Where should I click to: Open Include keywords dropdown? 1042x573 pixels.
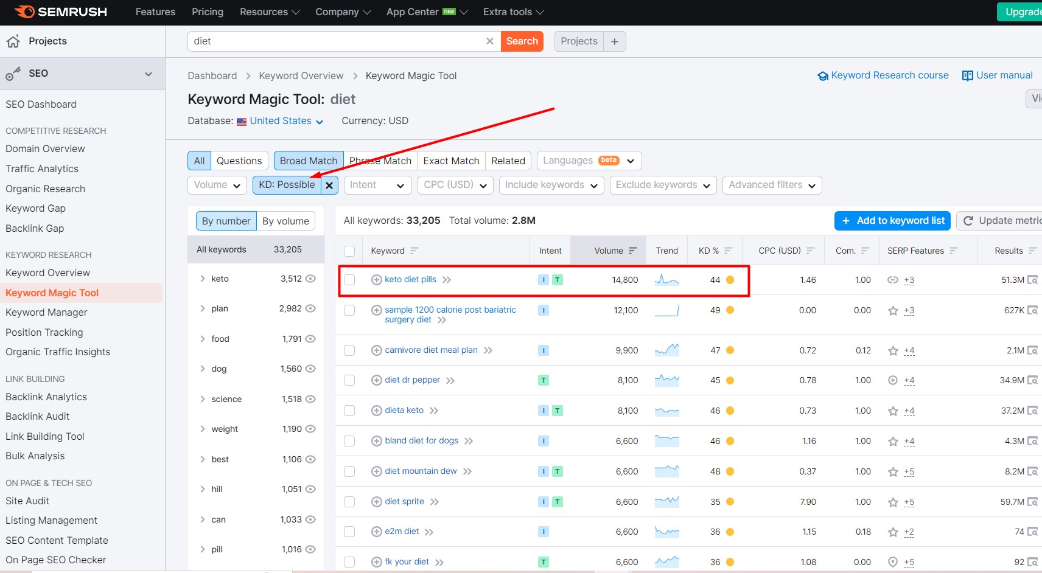coord(551,185)
